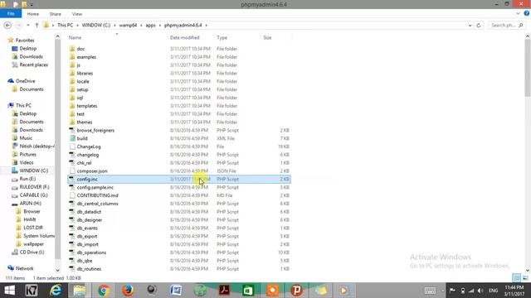The image size is (531, 298).
Task: Click the Search box
Action: click(x=507, y=26)
